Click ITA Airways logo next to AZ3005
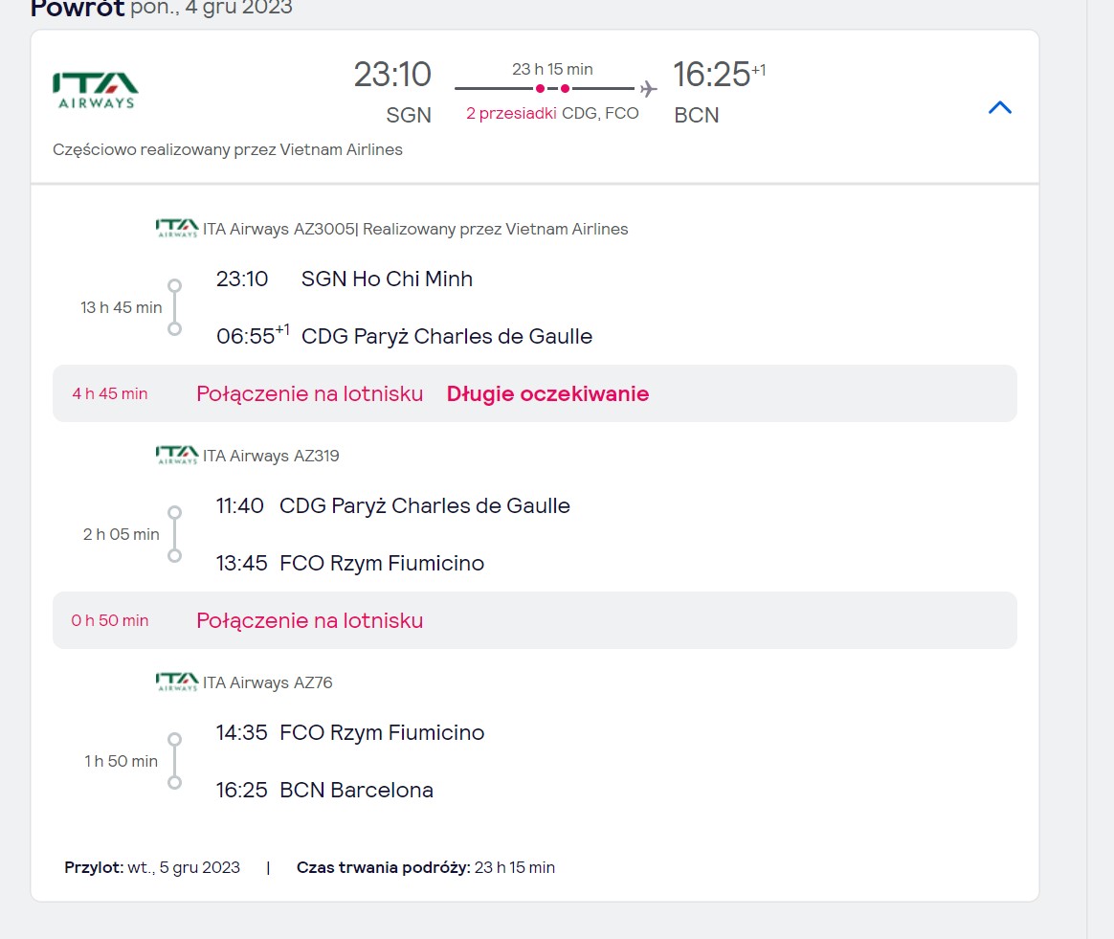Viewport: 1114px width, 939px height. [177, 228]
